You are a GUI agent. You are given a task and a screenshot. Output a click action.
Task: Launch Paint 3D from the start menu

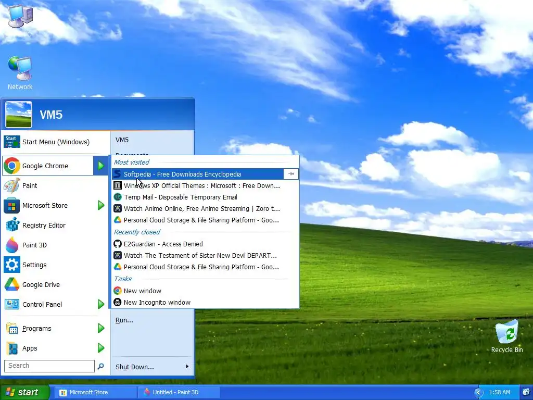[x=55, y=245]
